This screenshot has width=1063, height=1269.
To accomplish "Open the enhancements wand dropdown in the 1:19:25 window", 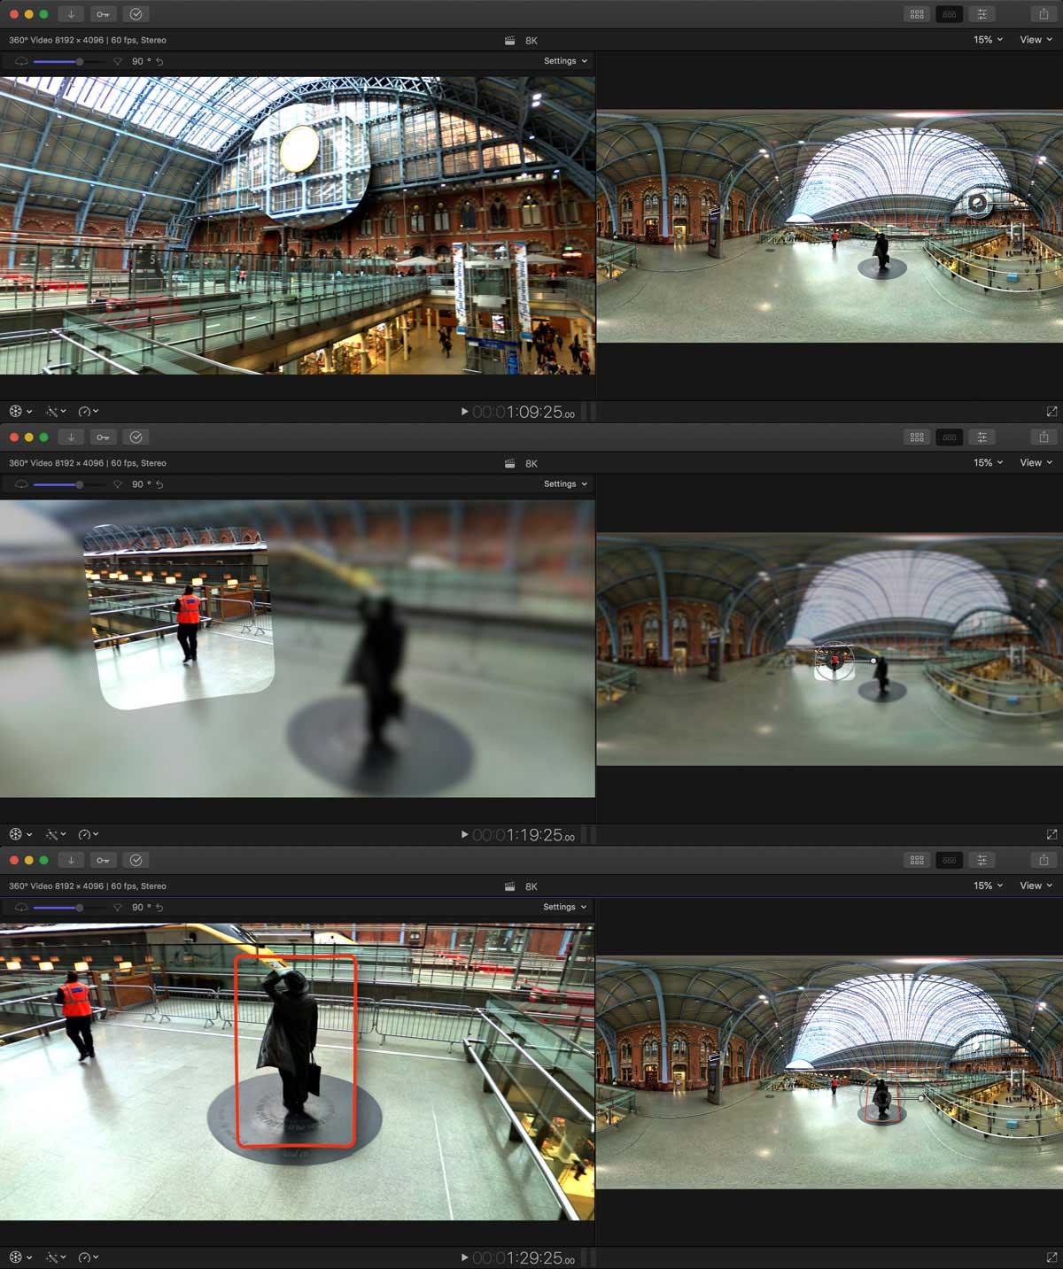I will [56, 835].
